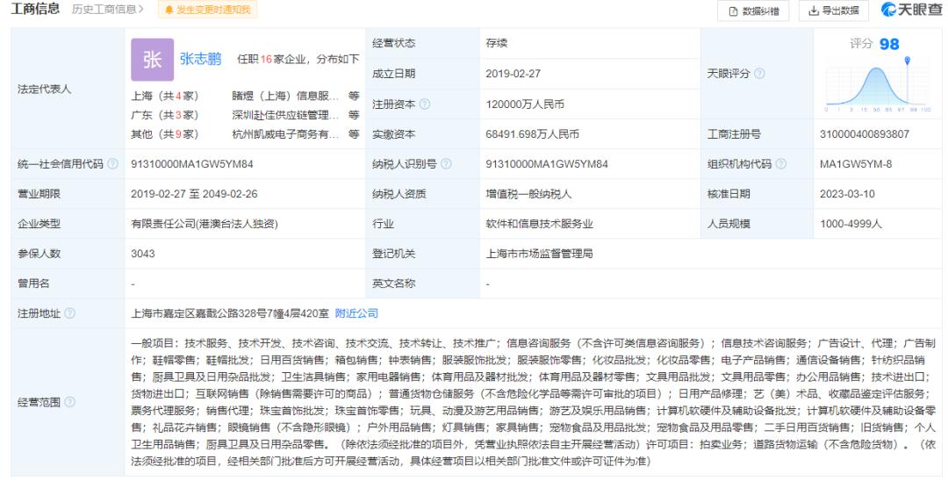
Task: Click 120000万人民币 registered capital value
Action: (526, 104)
